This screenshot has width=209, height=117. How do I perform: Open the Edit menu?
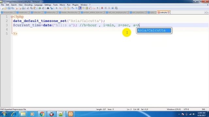pyautogui.click(x=8, y=5)
